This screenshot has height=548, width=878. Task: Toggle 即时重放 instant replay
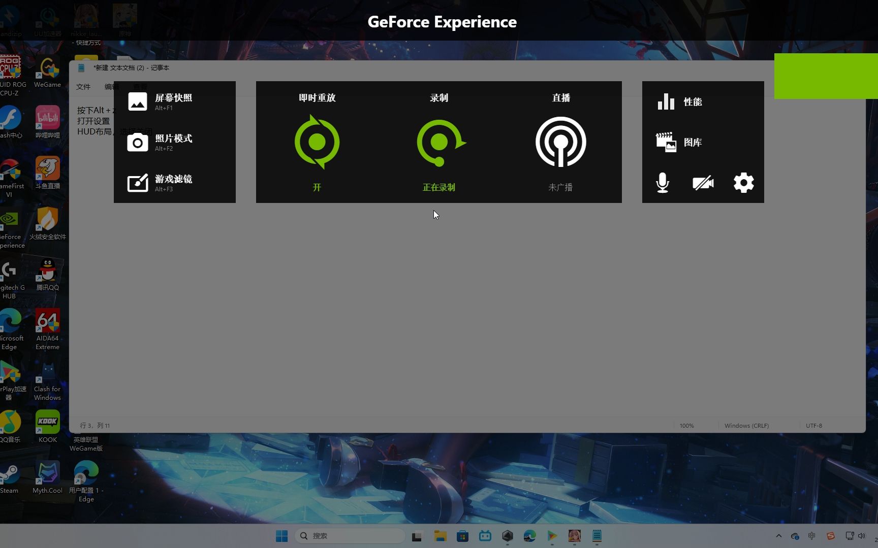[x=317, y=142]
